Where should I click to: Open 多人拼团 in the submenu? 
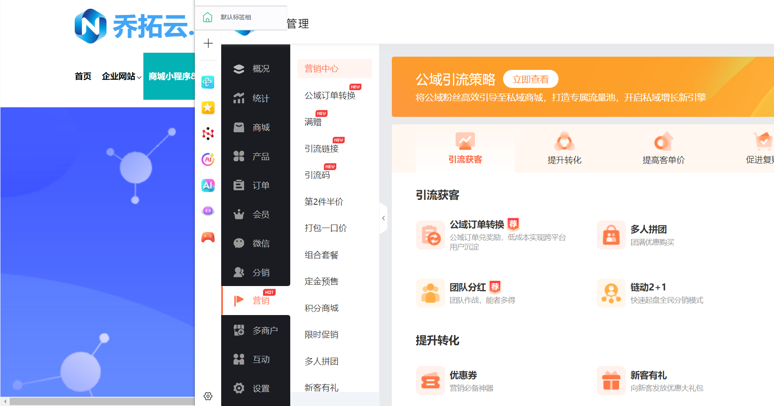click(321, 361)
